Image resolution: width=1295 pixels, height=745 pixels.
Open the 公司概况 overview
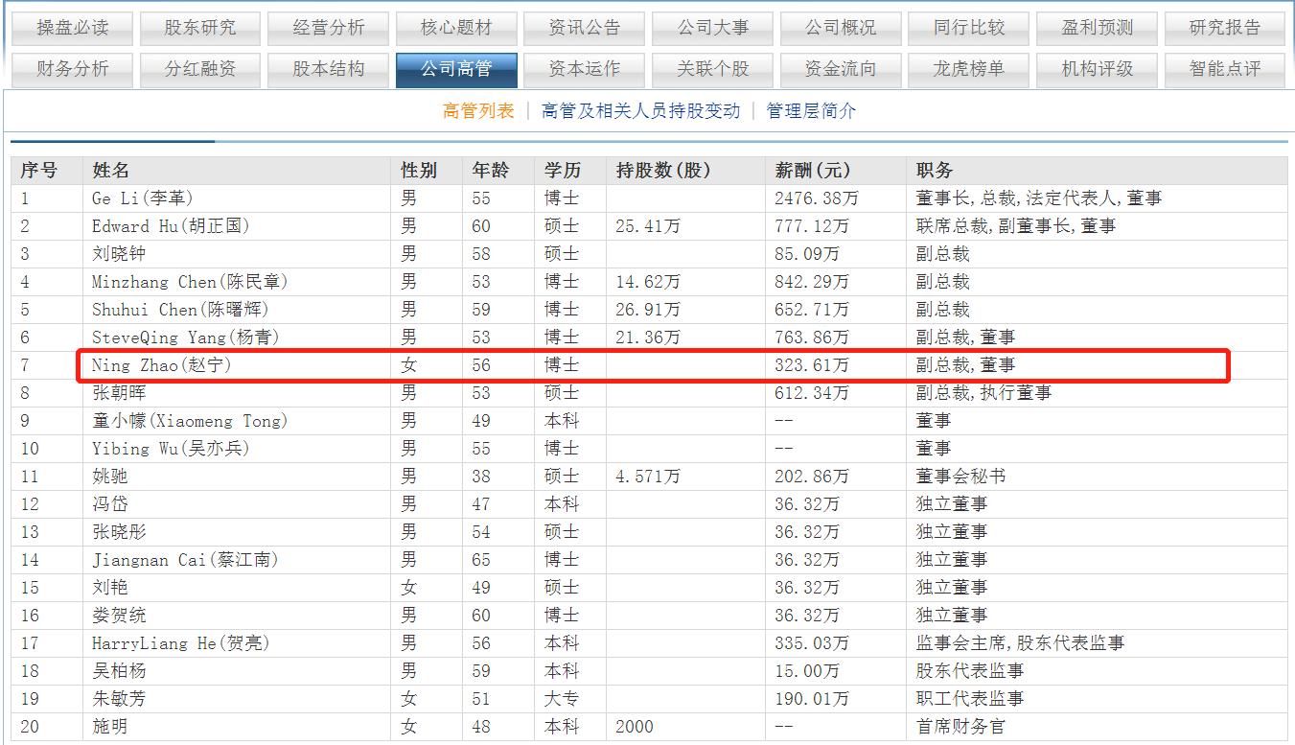click(x=842, y=27)
